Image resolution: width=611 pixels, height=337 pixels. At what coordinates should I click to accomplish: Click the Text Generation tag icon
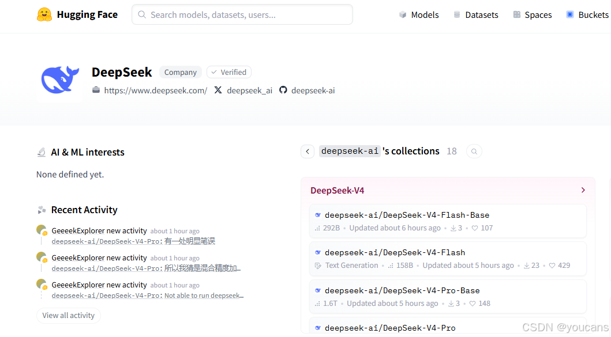[x=318, y=266]
